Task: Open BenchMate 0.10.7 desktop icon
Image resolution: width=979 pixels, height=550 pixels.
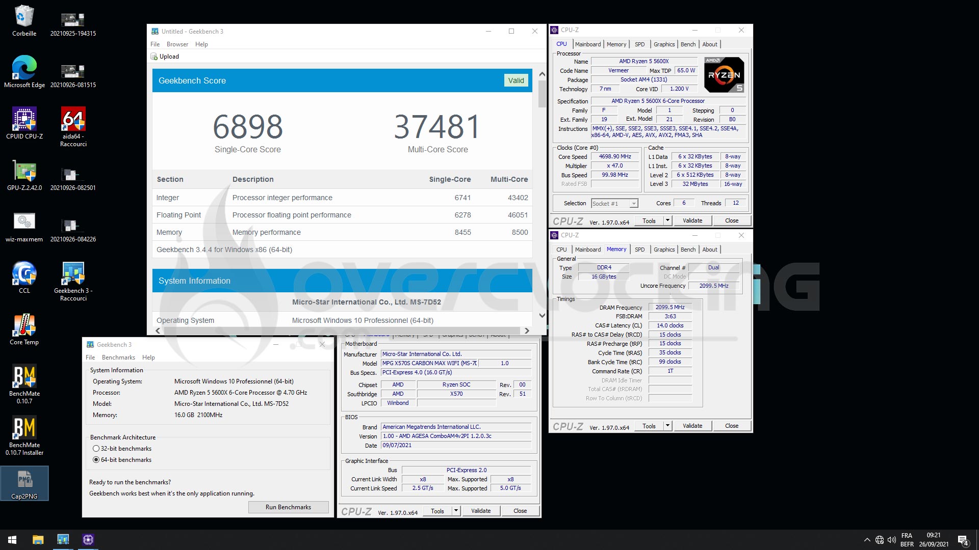Action: point(24,384)
